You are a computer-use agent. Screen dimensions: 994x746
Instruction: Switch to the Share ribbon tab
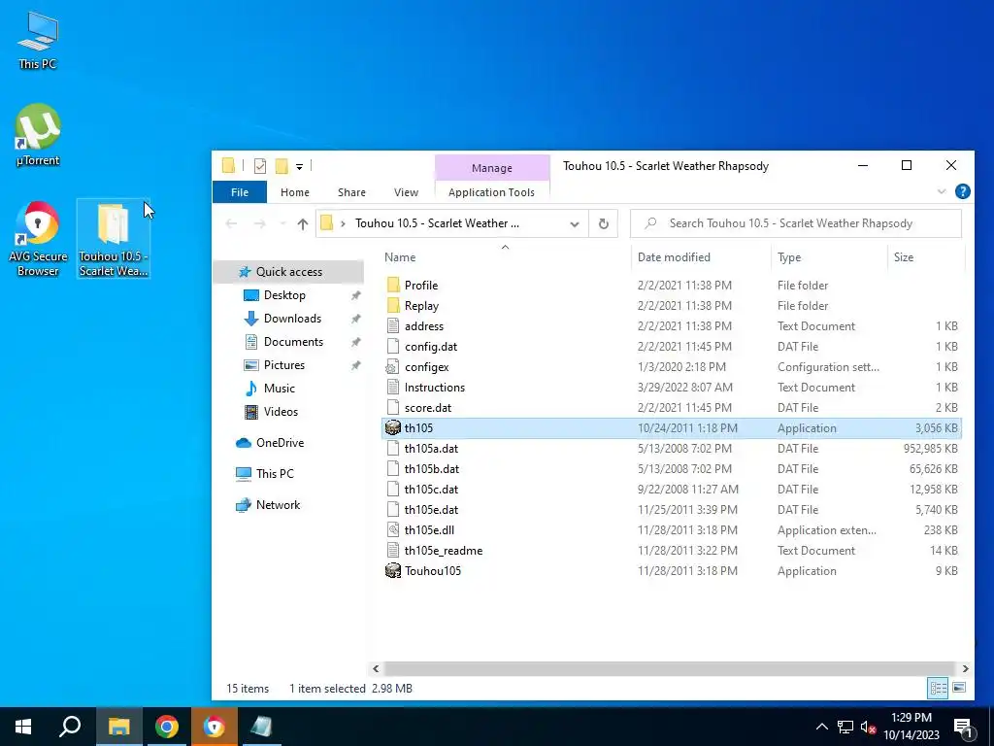click(351, 192)
